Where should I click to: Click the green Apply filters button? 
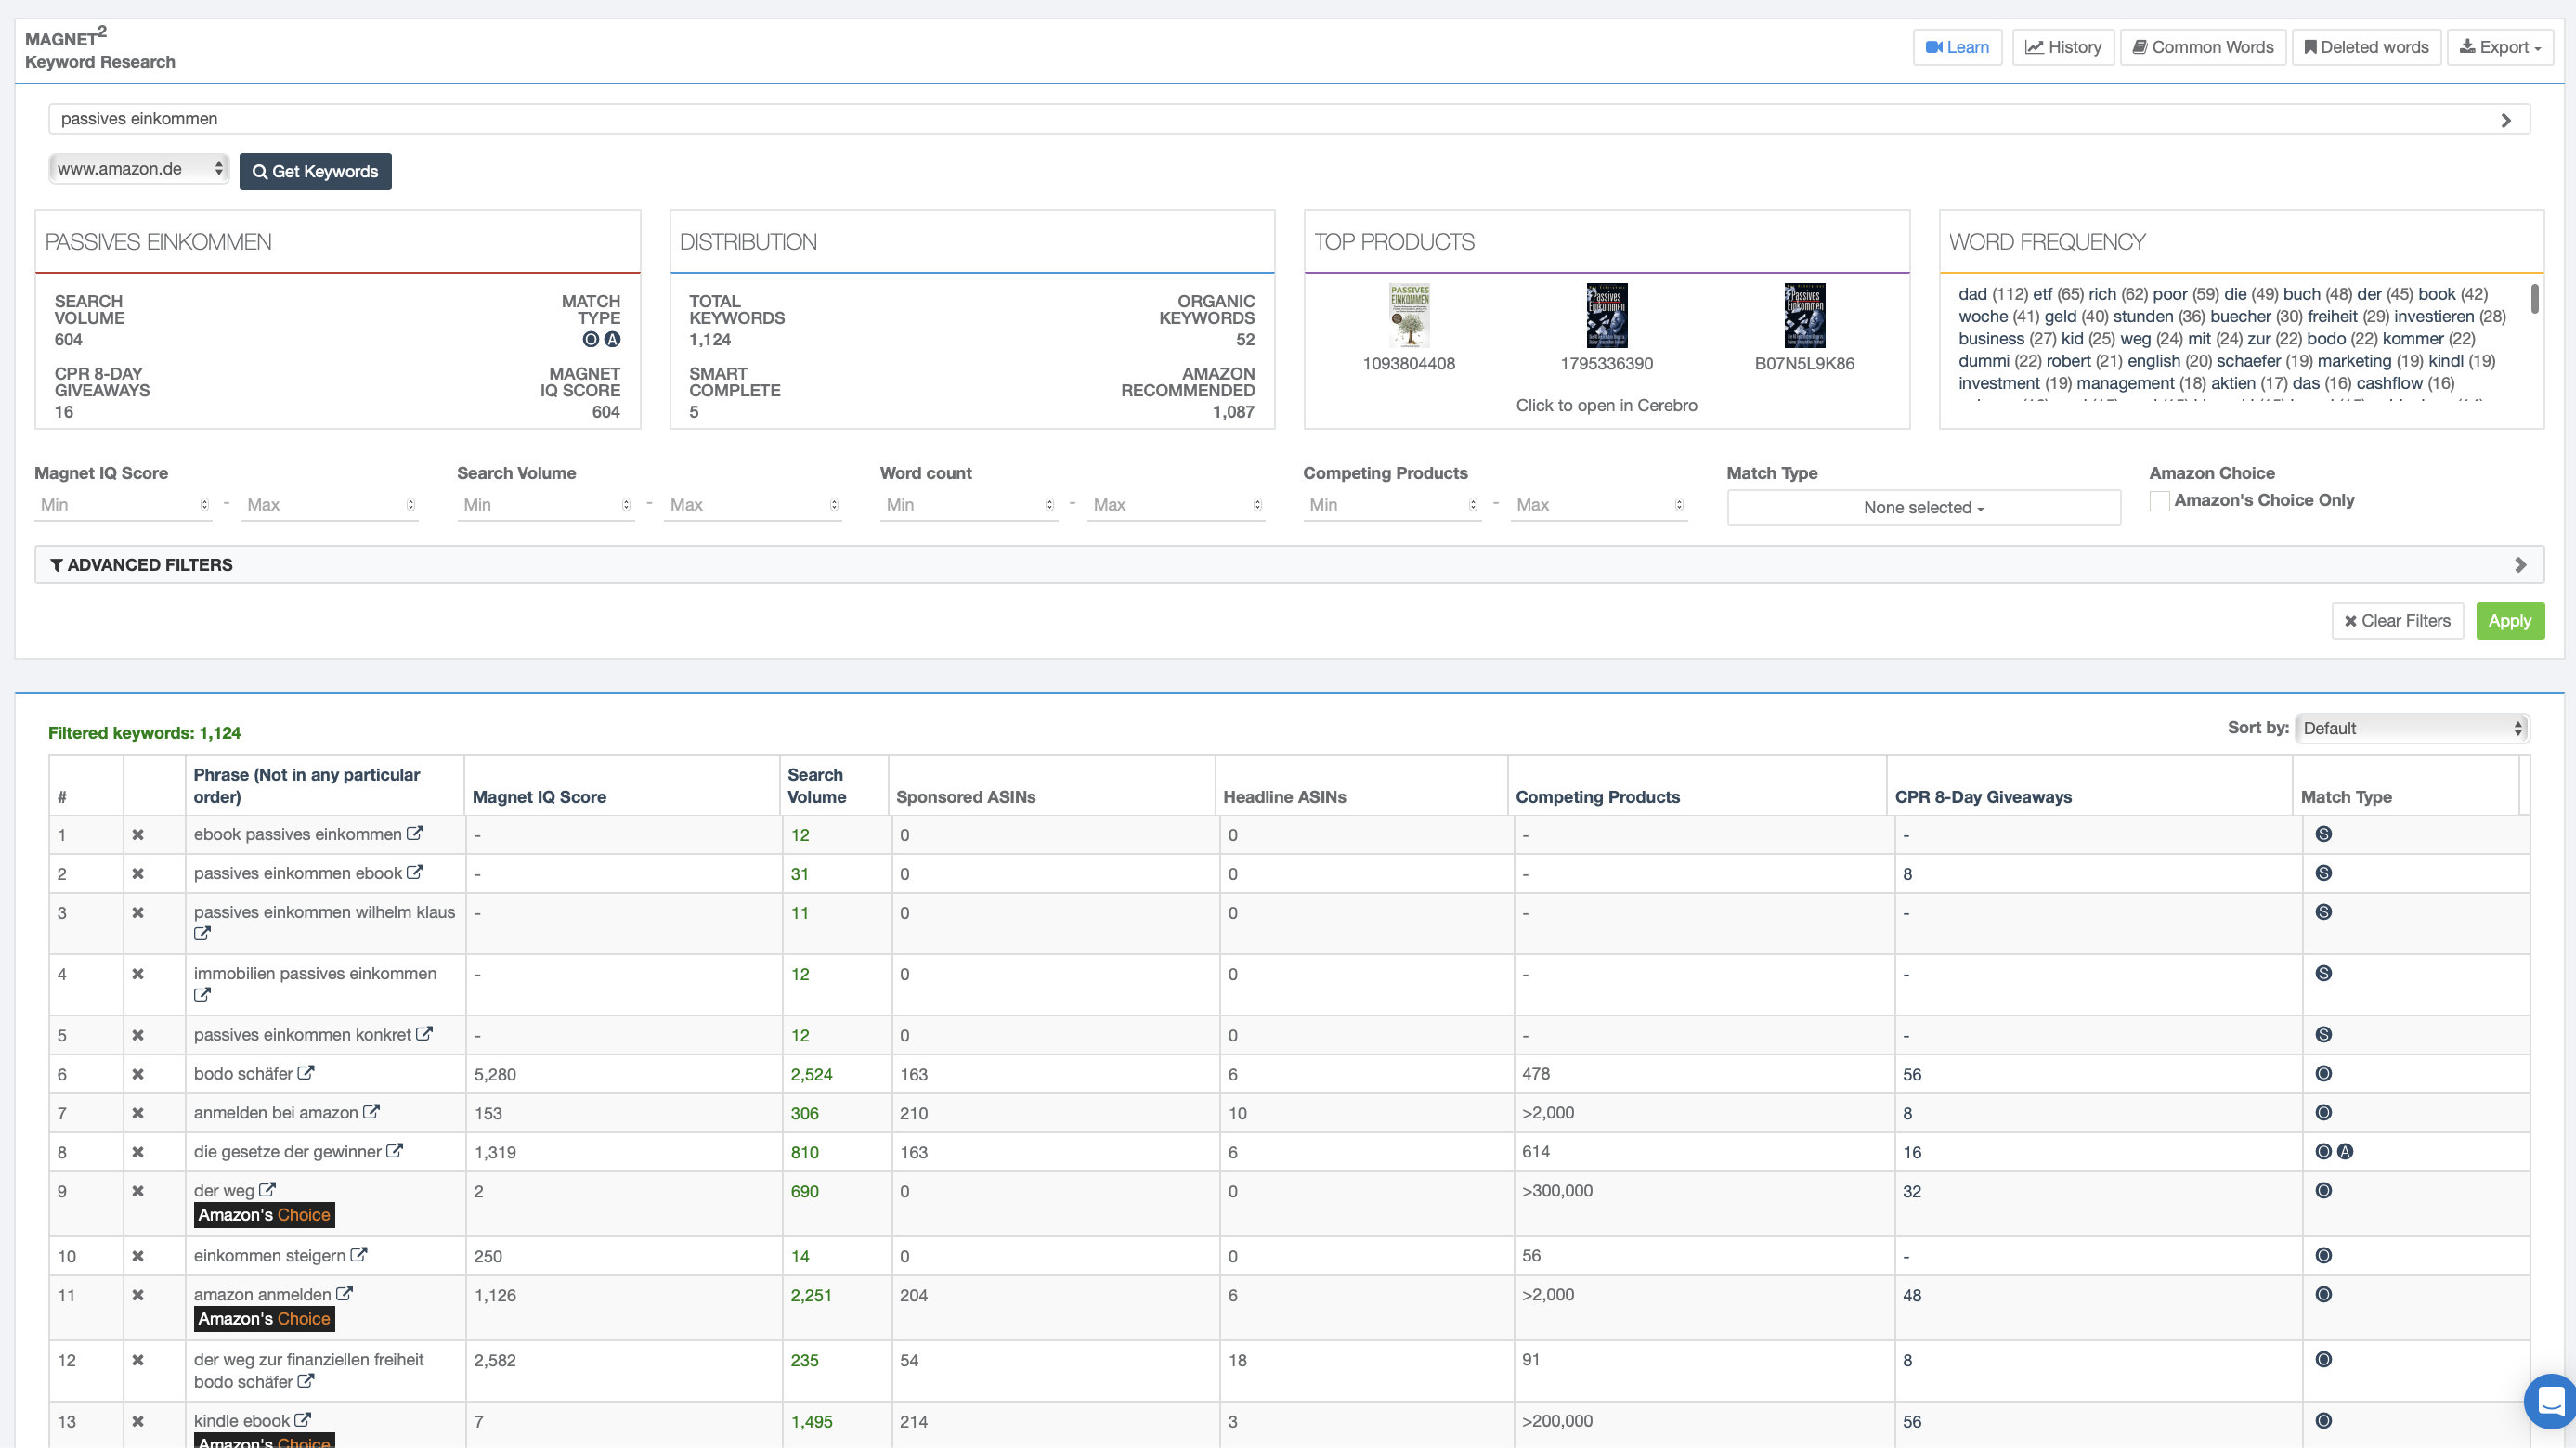2509,621
